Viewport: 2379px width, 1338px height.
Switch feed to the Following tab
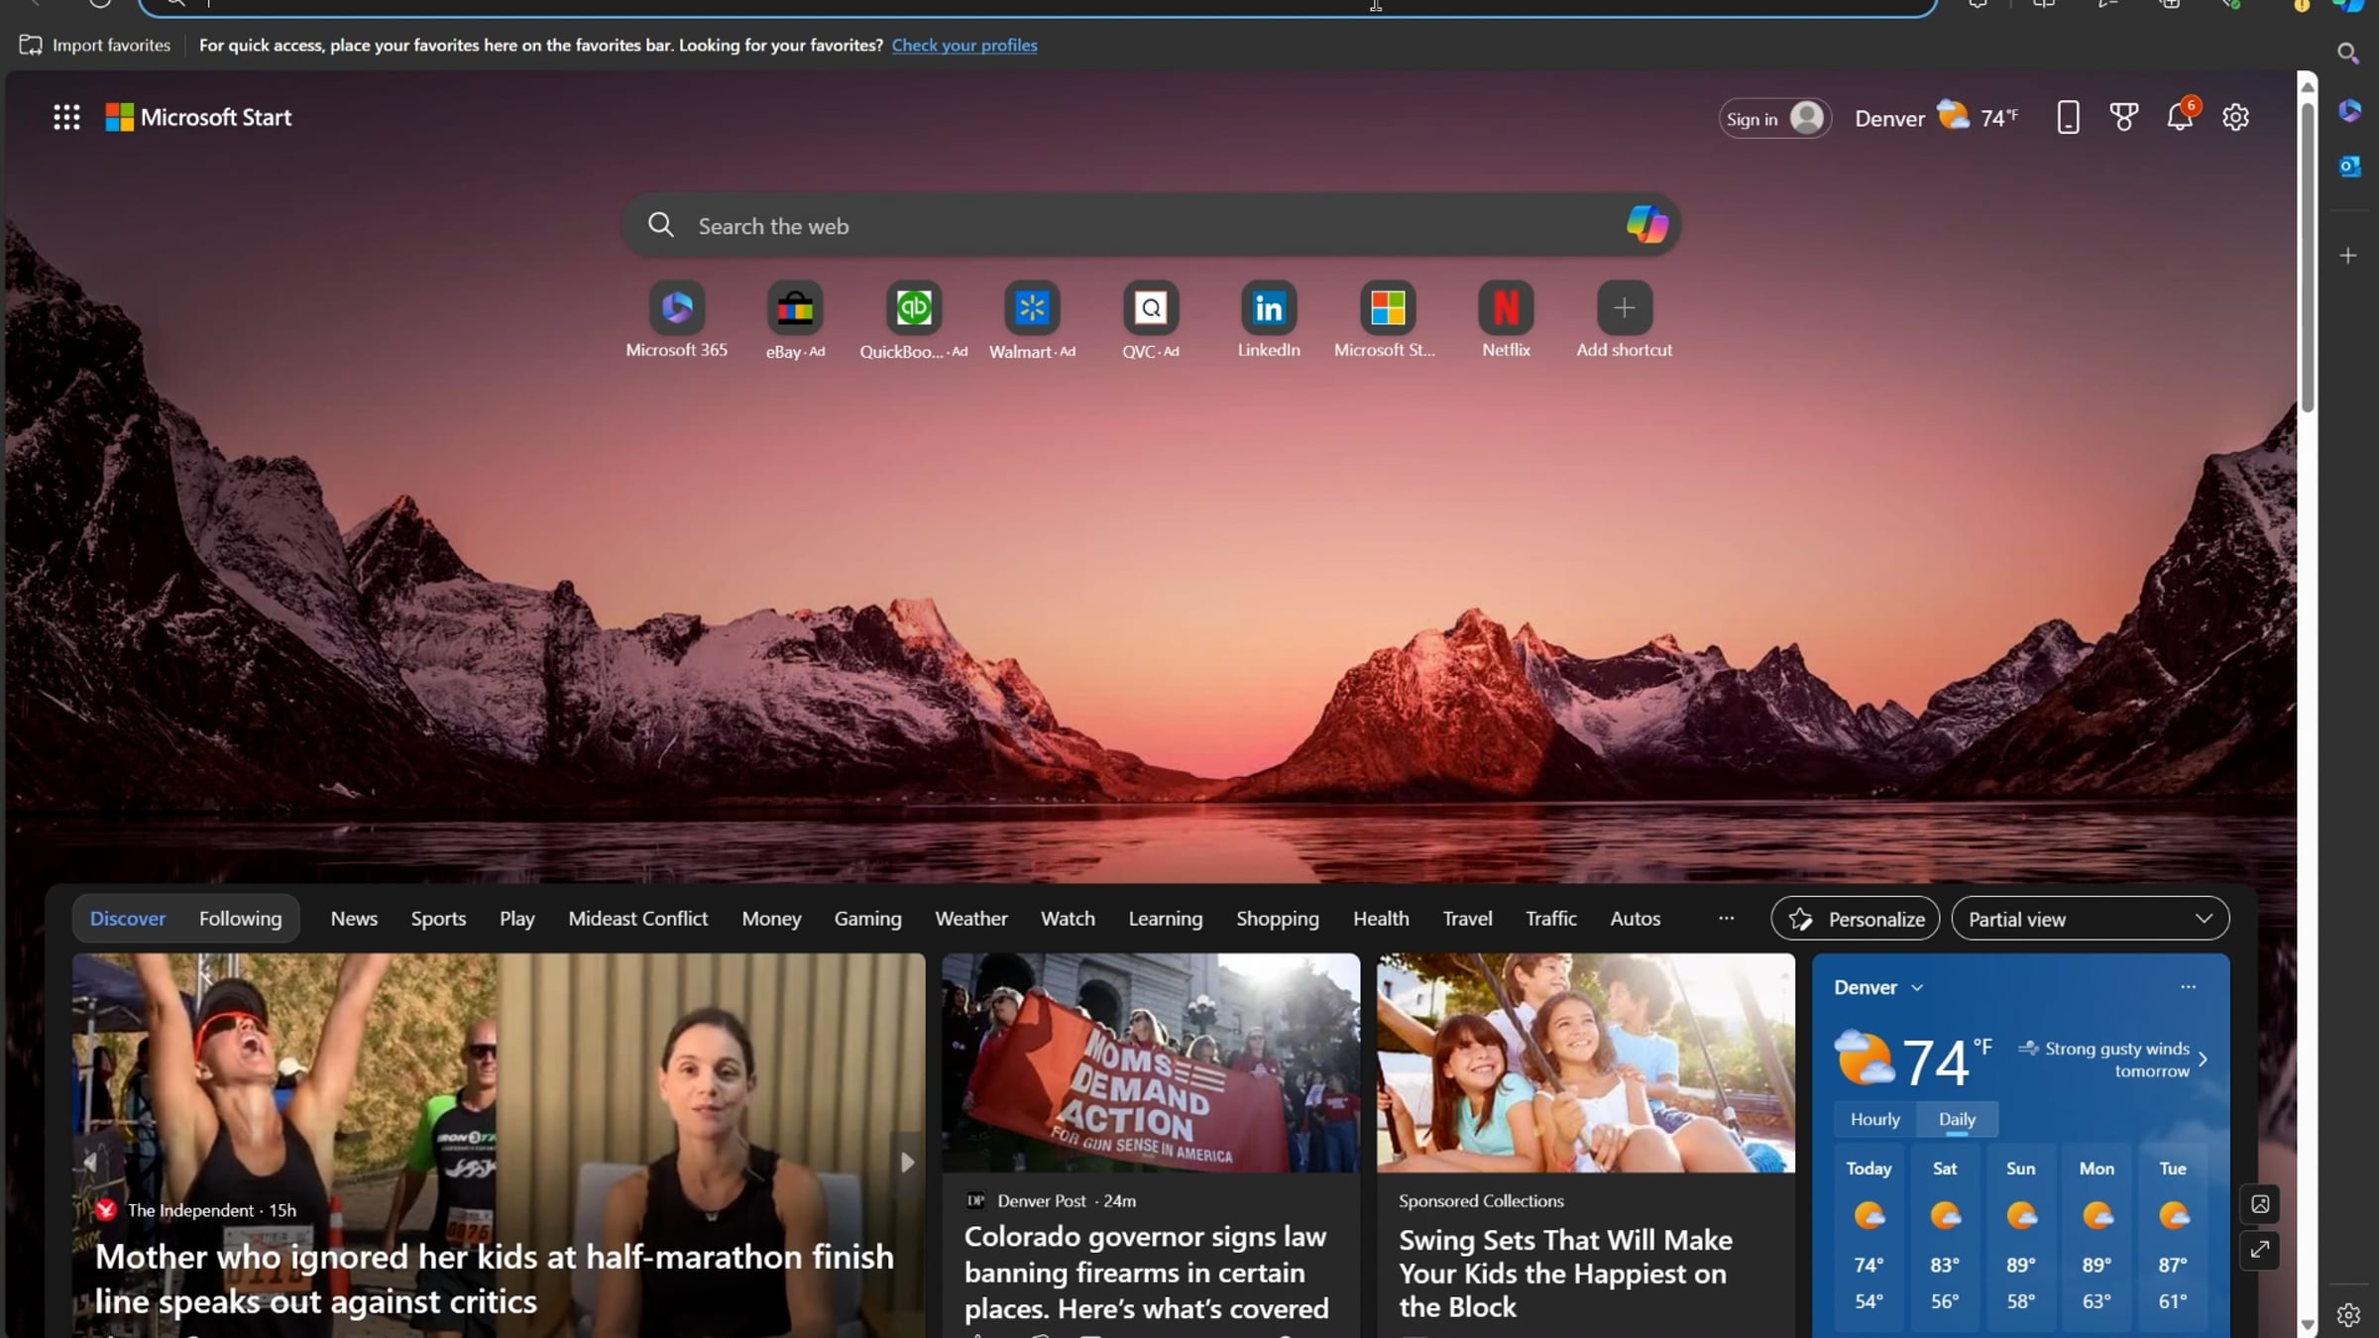(x=240, y=919)
